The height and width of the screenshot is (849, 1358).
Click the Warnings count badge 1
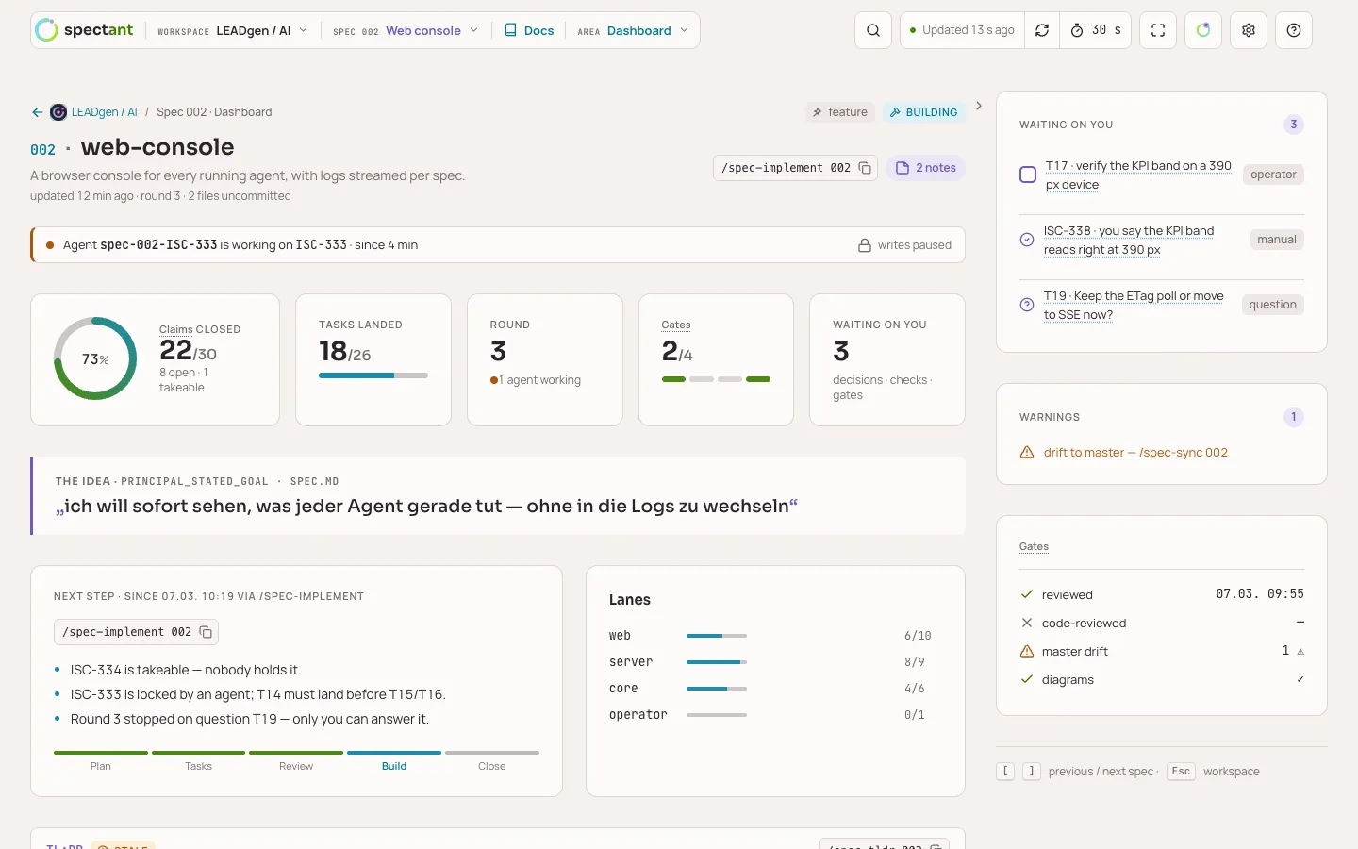(x=1294, y=417)
